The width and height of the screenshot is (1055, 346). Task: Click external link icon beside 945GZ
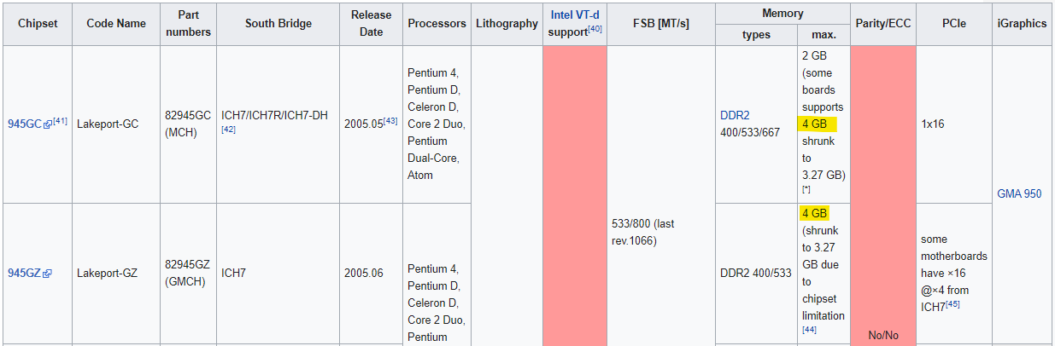(x=48, y=274)
